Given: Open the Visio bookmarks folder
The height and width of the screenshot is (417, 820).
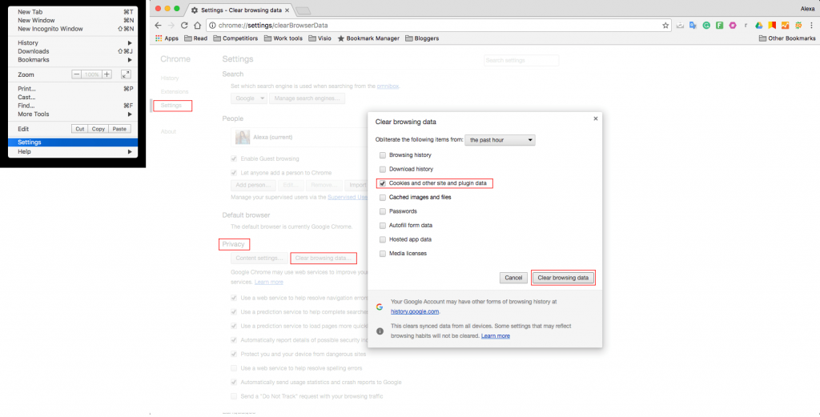Looking at the screenshot, I should 320,38.
